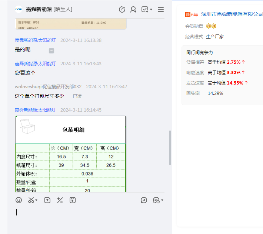This screenshot has height=234, width=263.
Task: Open the calculator icon in chat toolbar
Action: [60, 200]
